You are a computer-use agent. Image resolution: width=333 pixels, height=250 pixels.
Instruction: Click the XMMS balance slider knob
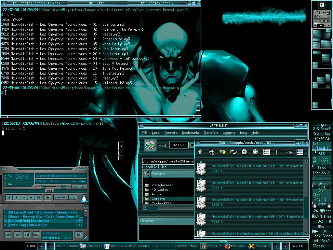tap(63, 187)
